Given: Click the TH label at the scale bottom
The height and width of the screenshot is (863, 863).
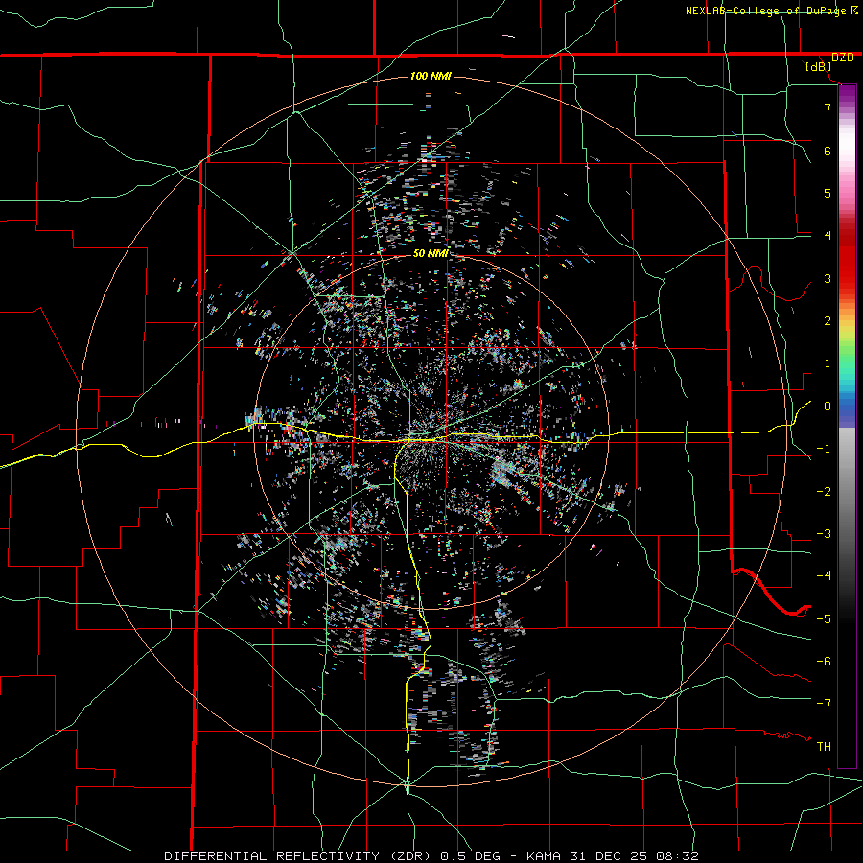Looking at the screenshot, I should pyautogui.click(x=824, y=746).
